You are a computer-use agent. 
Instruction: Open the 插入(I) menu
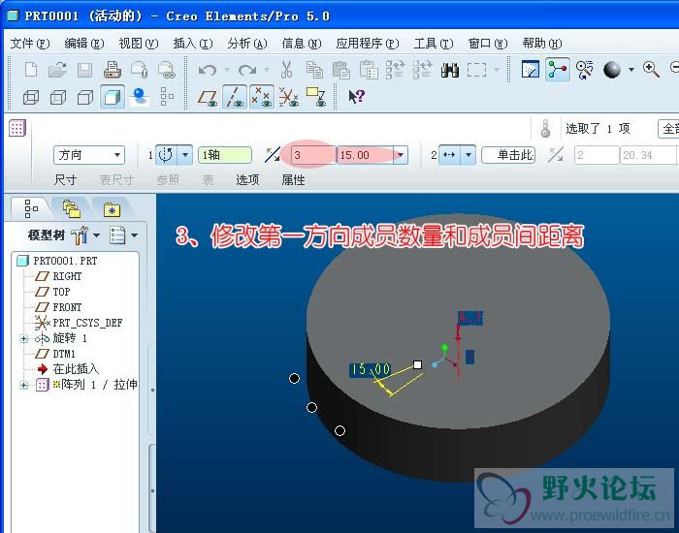click(x=193, y=44)
